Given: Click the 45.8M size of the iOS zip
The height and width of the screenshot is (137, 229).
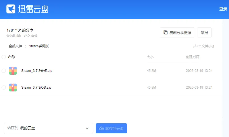Looking at the screenshot, I should coord(152,88).
